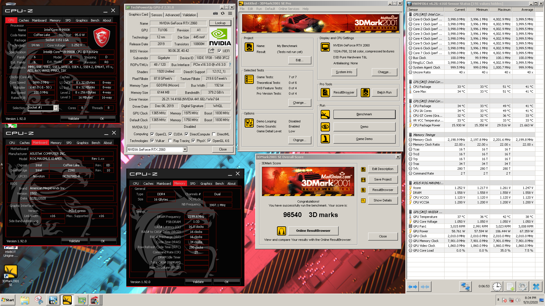Click HWiNFO network connection icon

coord(465,287)
